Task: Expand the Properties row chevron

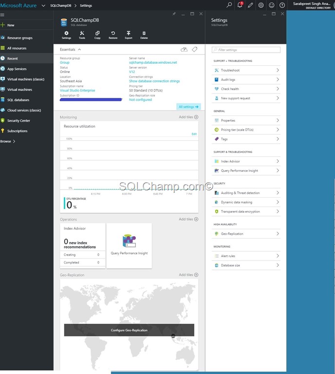Action: (278, 120)
